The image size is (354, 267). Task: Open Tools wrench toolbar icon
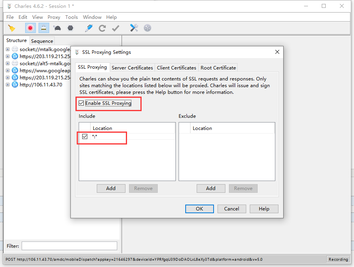point(134,28)
